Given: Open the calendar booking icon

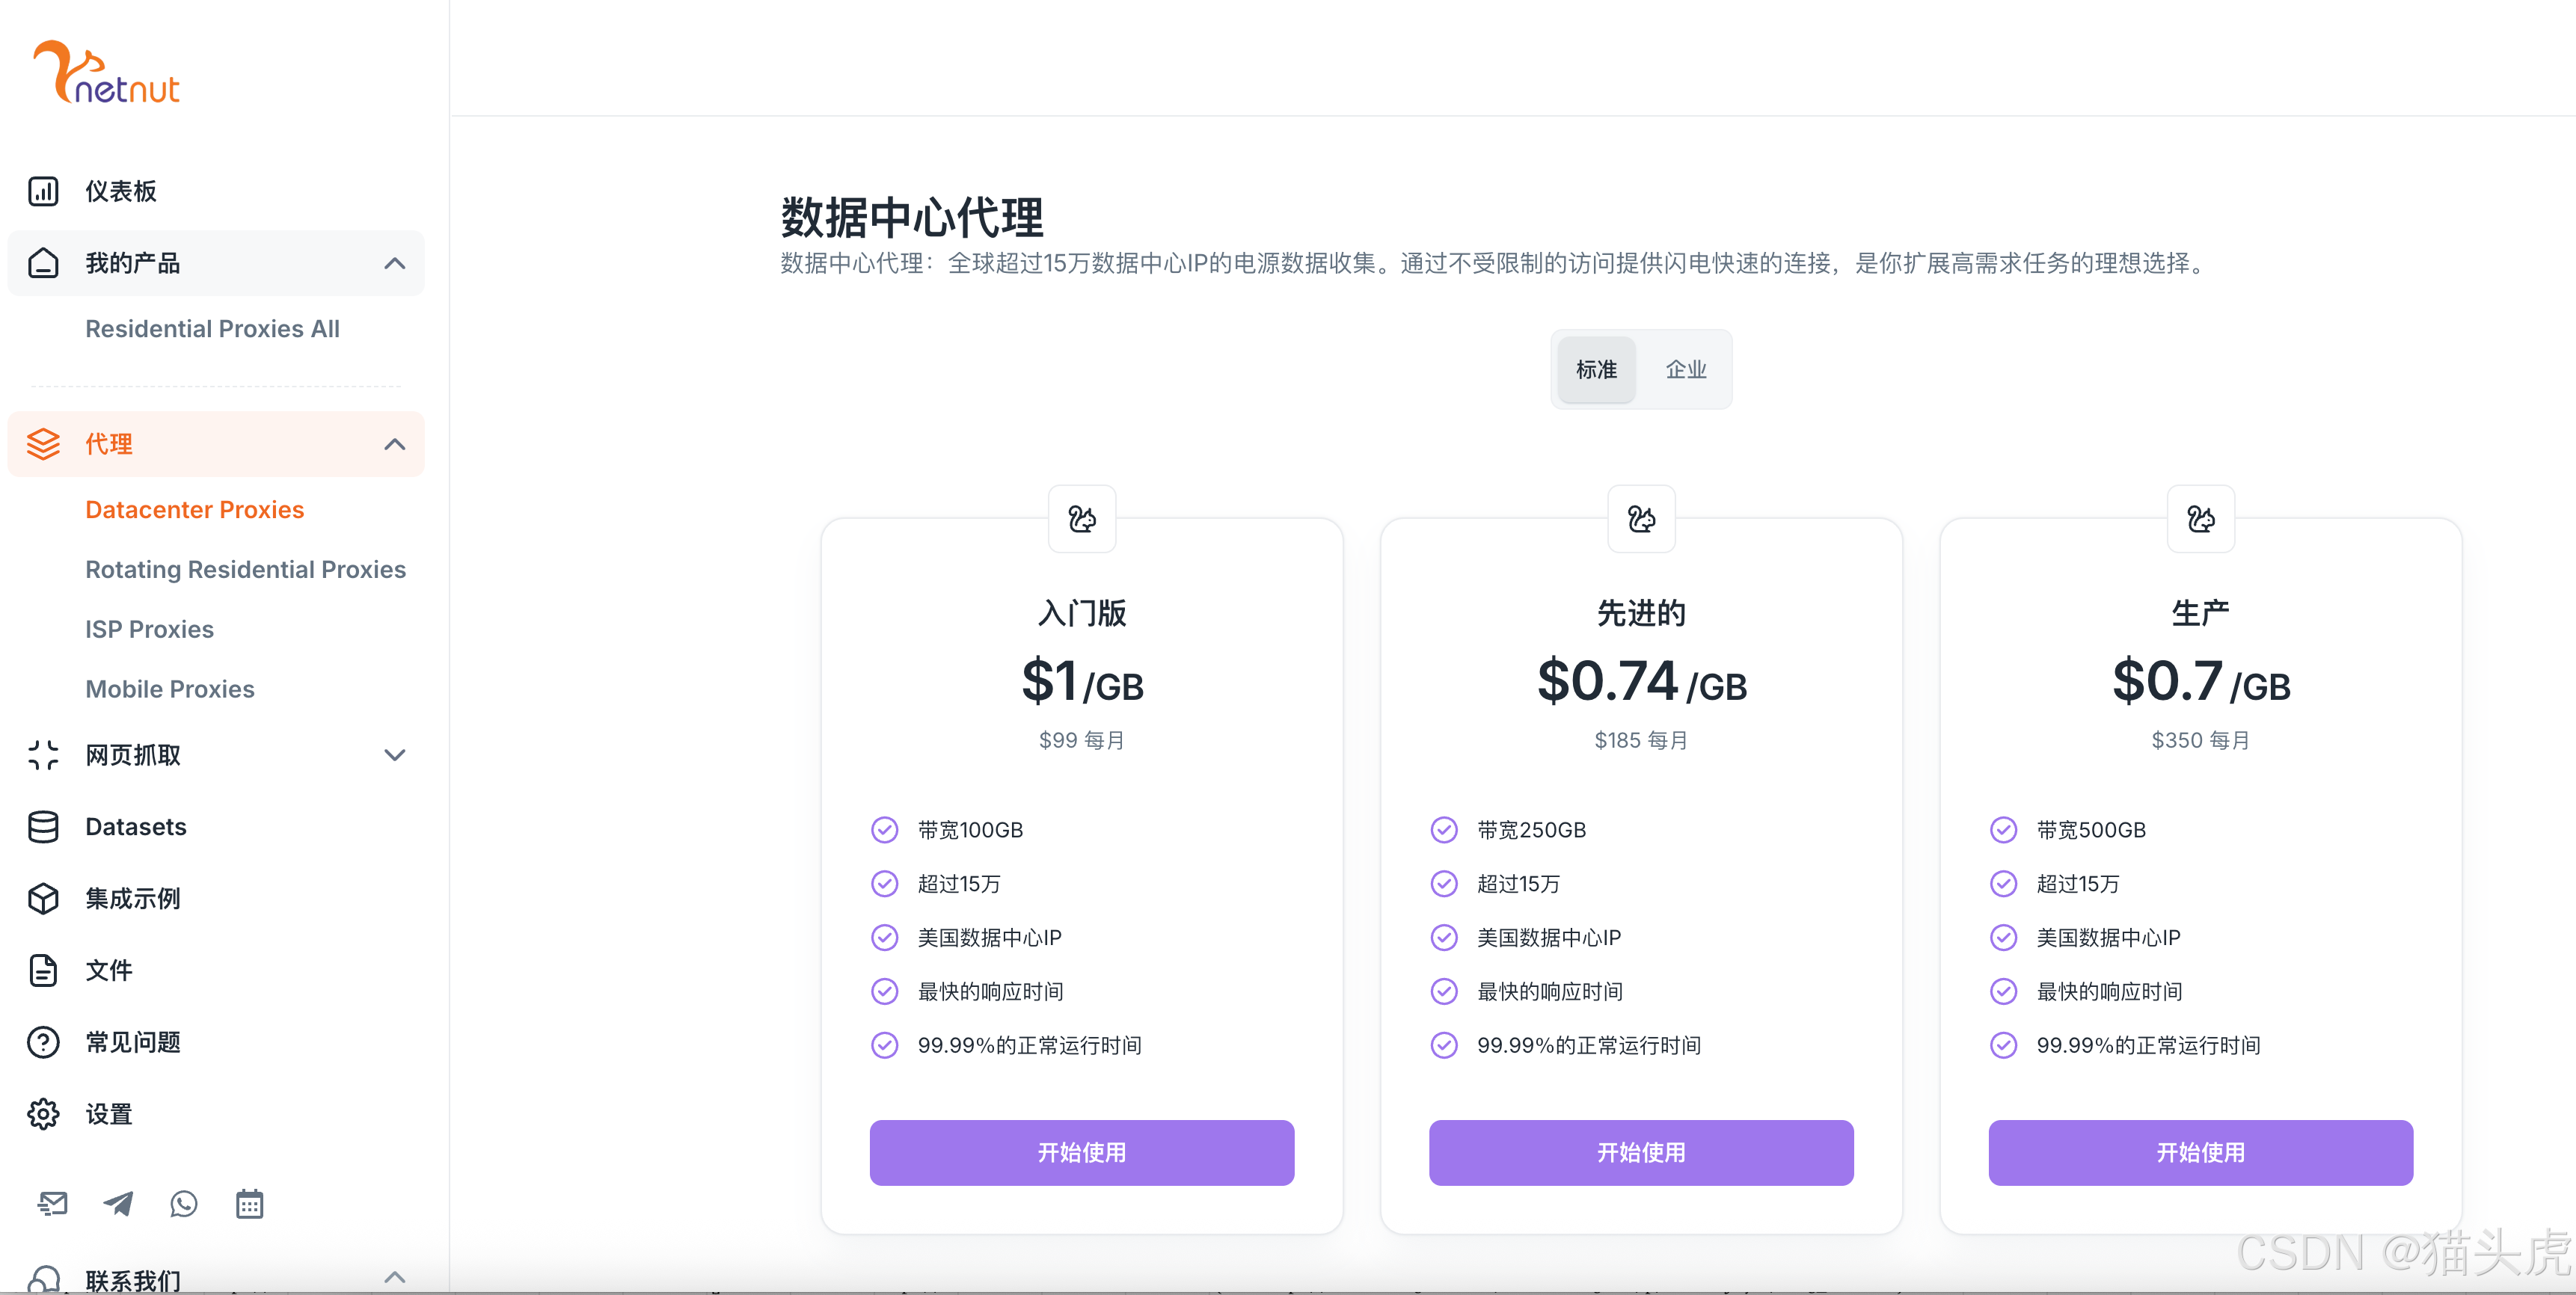Looking at the screenshot, I should pyautogui.click(x=249, y=1204).
